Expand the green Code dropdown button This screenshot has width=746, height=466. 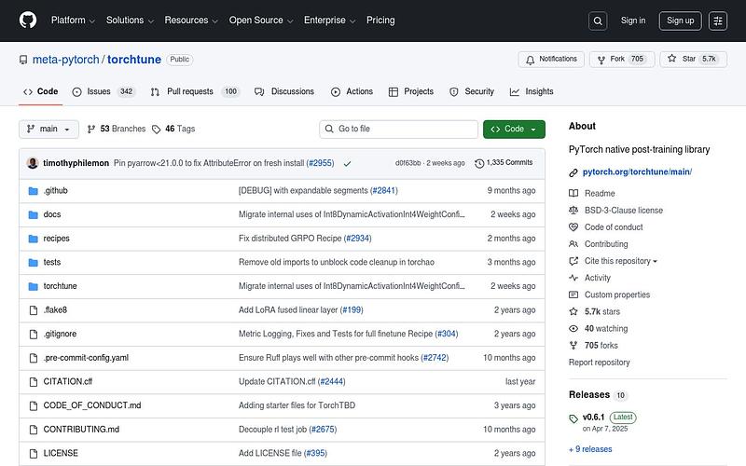tap(514, 129)
